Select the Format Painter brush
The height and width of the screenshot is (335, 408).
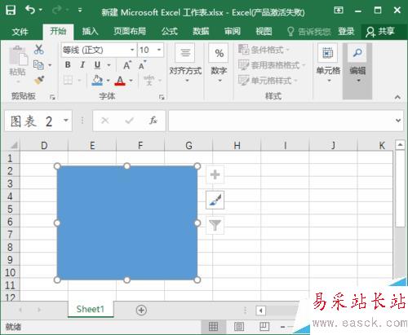point(39,80)
